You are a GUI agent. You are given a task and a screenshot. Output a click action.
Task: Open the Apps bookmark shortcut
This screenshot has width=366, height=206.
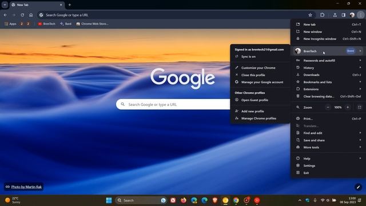pos(10,24)
